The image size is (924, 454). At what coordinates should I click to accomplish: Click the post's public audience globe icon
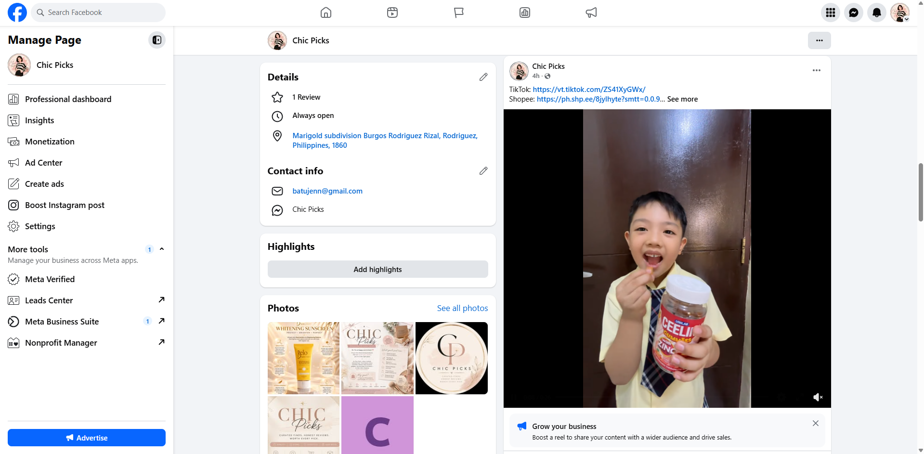coord(547,76)
